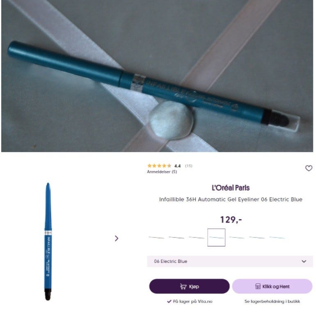Open the 06 Electric Blue shade dropdown
Screen dimensions: 316x312
tap(230, 261)
